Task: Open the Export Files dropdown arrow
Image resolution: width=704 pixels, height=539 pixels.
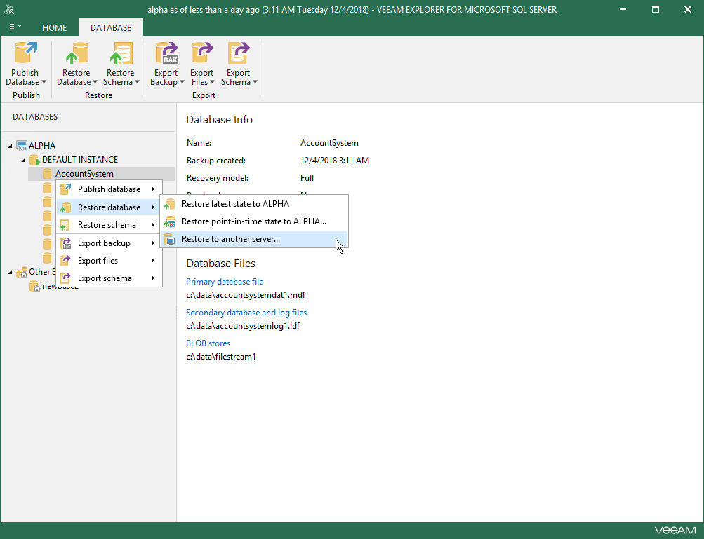Action: point(212,82)
